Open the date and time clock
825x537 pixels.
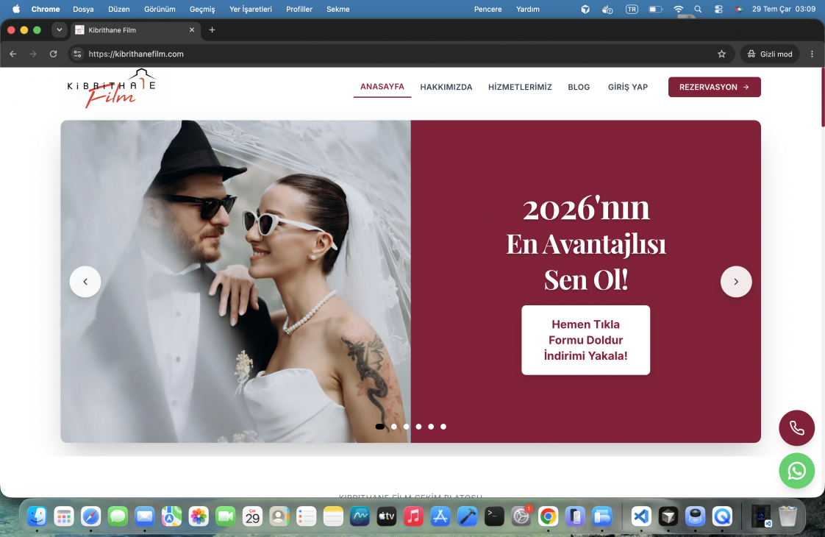[x=783, y=9]
